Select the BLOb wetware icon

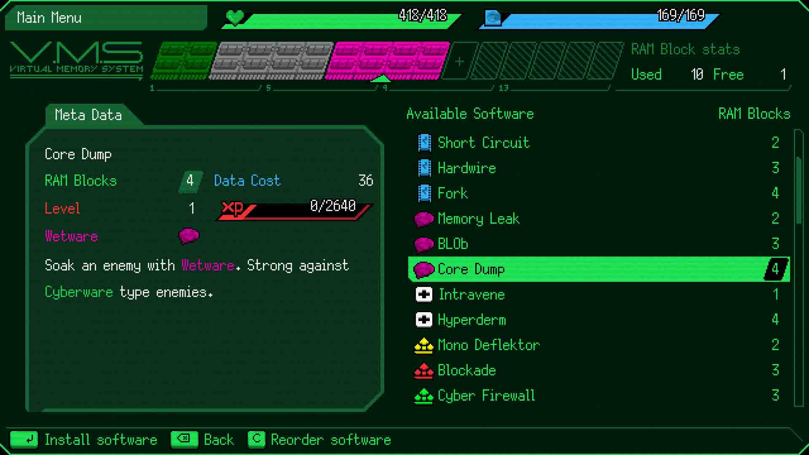423,244
